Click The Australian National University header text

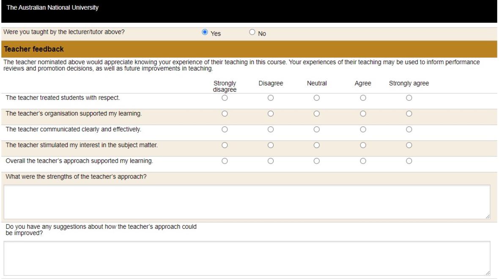tap(52, 8)
